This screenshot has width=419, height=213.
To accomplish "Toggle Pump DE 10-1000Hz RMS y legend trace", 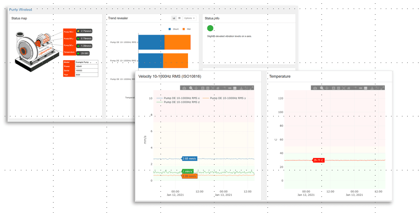I will tap(227, 98).
